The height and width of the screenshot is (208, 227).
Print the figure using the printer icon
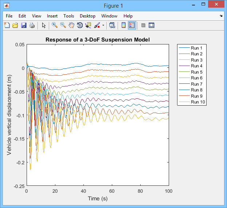pyautogui.click(x=32, y=25)
